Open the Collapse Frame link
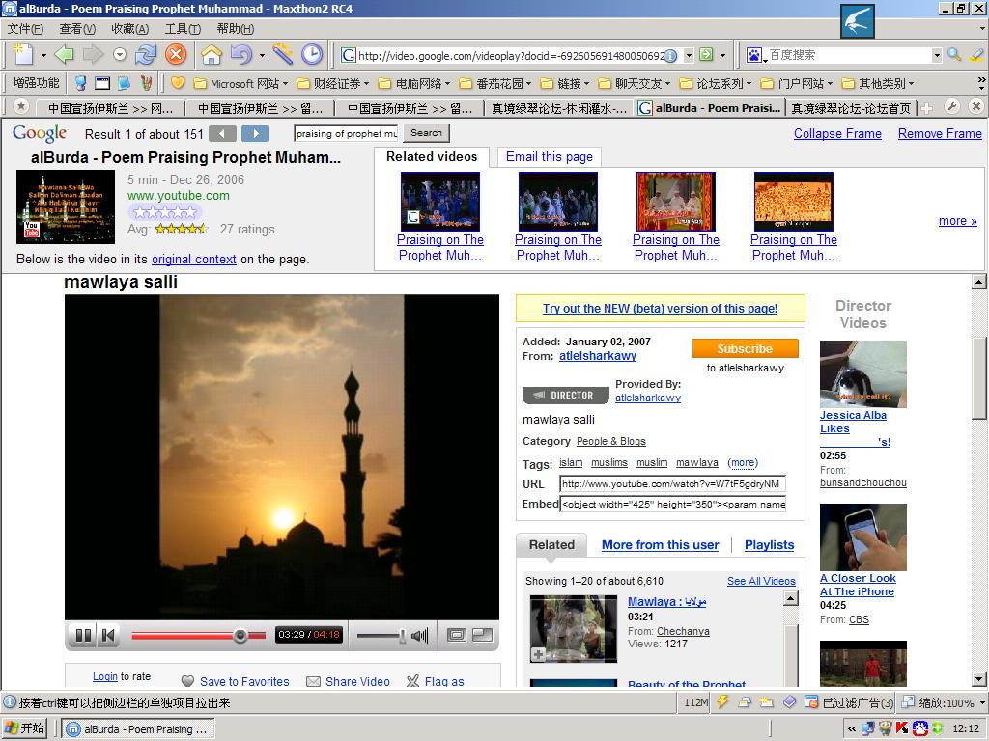Image resolution: width=989 pixels, height=741 pixels. 837,133
